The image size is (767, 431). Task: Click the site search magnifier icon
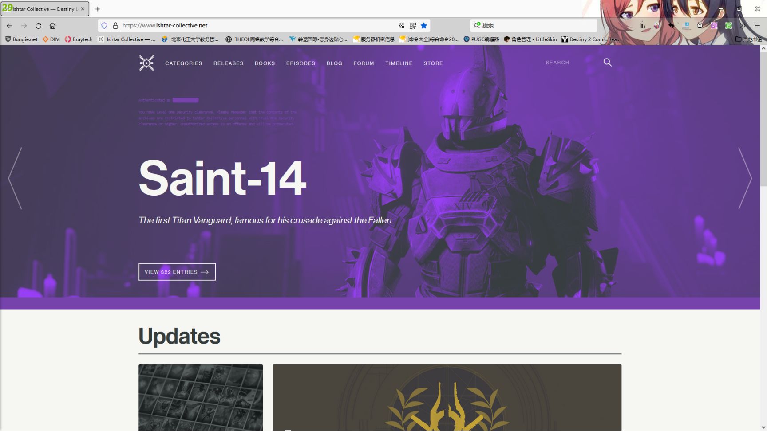coord(607,63)
